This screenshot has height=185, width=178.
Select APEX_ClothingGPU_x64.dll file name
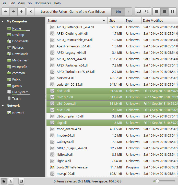click(75, 27)
